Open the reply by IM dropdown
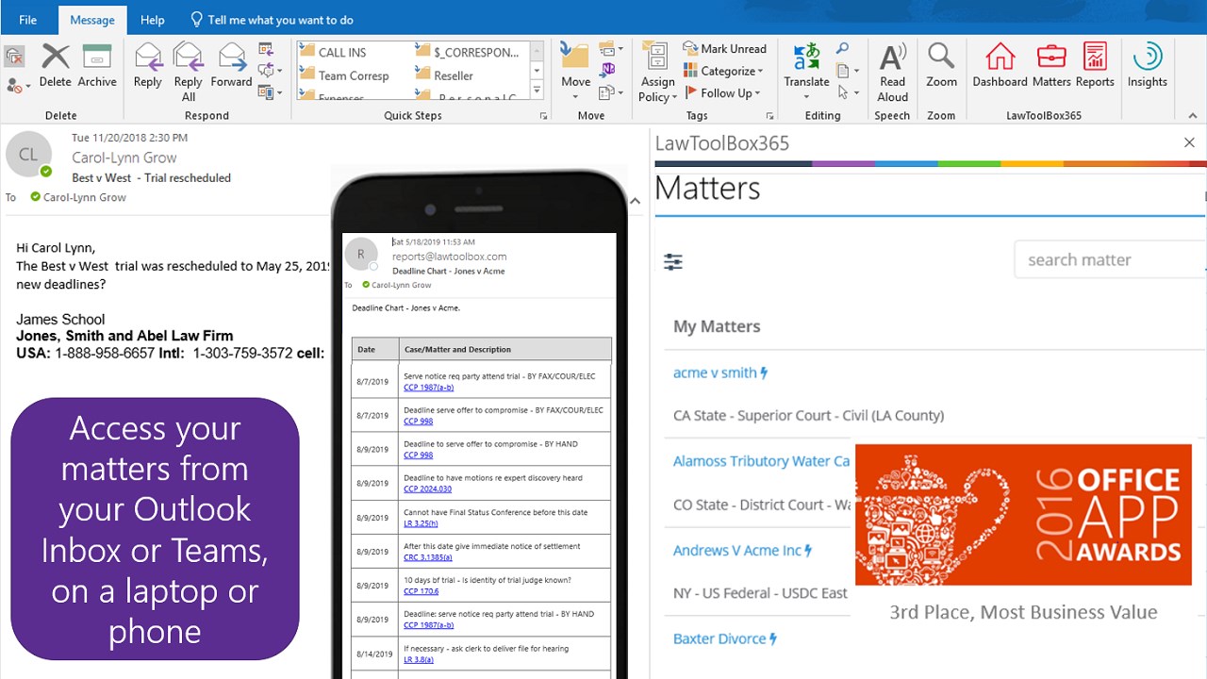This screenshot has height=679, width=1207. point(269,71)
